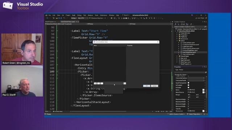The image size is (232, 130).
Task: Select App.xaml in Solution Explorer
Action: coord(184,58)
